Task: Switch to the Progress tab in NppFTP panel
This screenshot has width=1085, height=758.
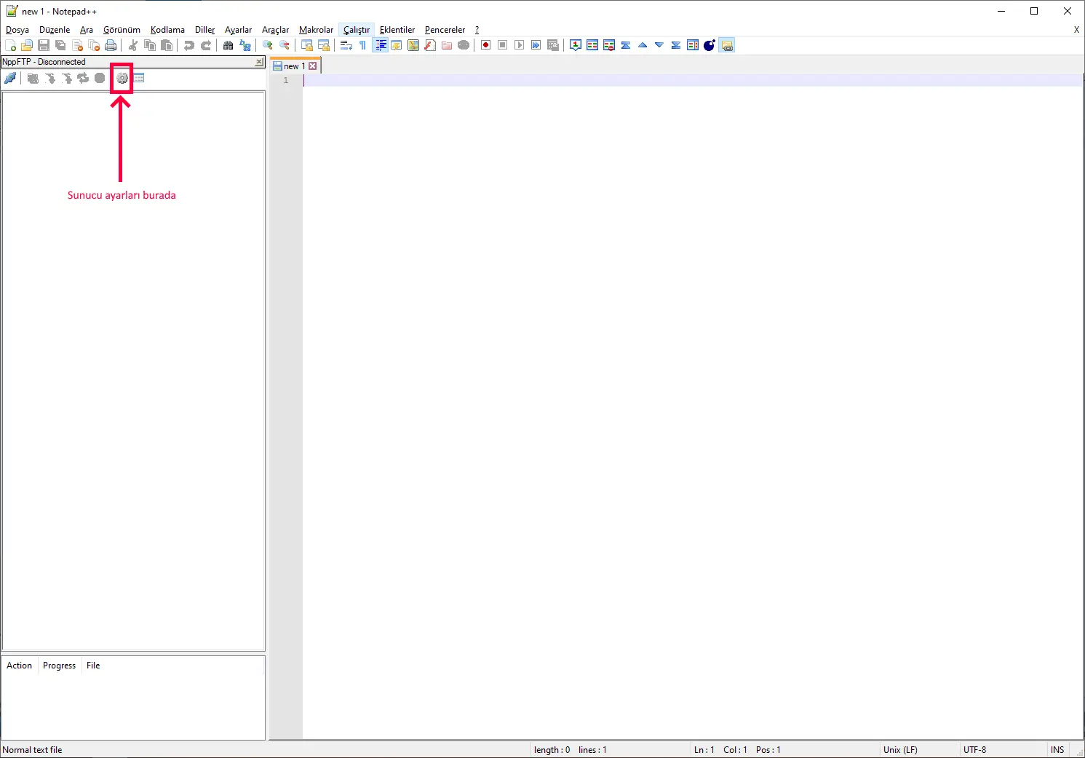Action: (59, 665)
